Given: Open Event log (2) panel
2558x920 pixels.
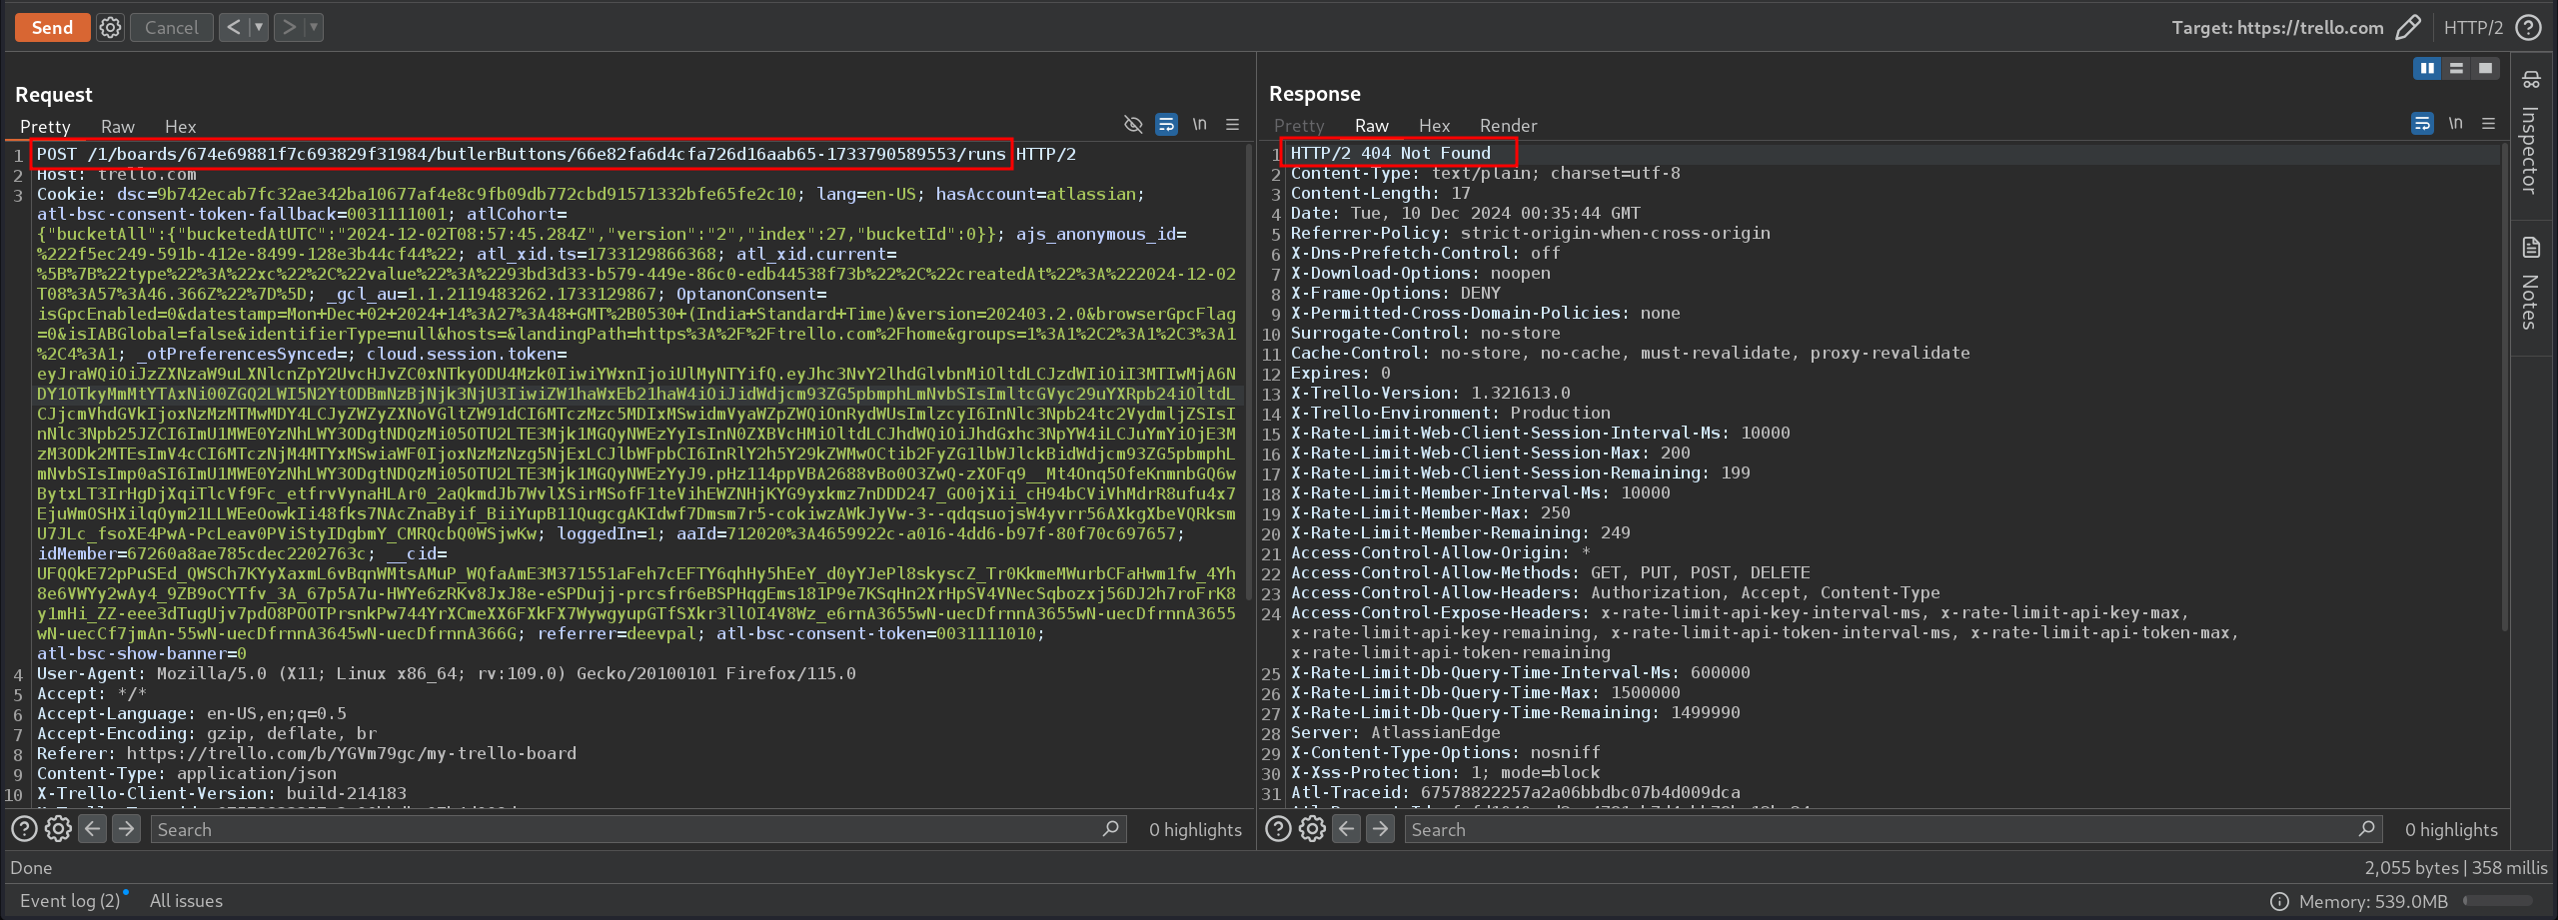Looking at the screenshot, I should coord(70,900).
